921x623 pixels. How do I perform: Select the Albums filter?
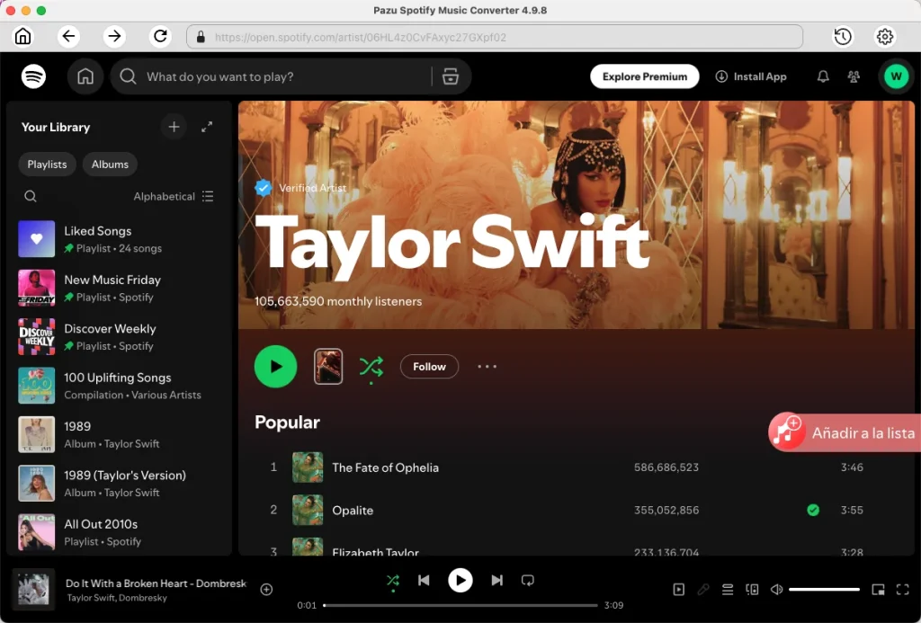[109, 164]
